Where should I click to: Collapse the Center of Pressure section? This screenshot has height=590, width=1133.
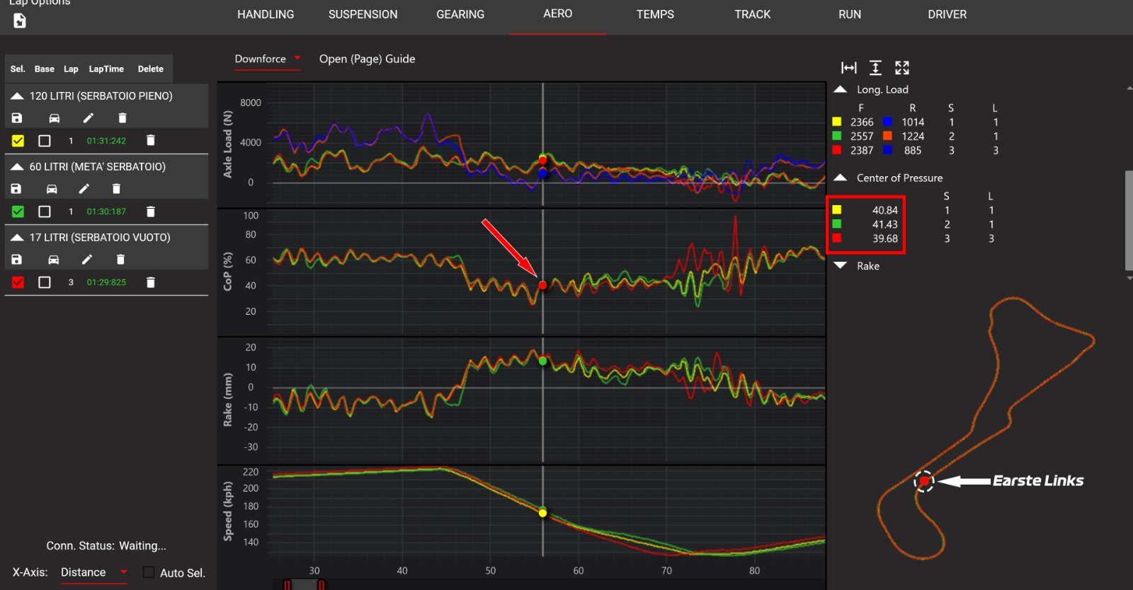(841, 178)
